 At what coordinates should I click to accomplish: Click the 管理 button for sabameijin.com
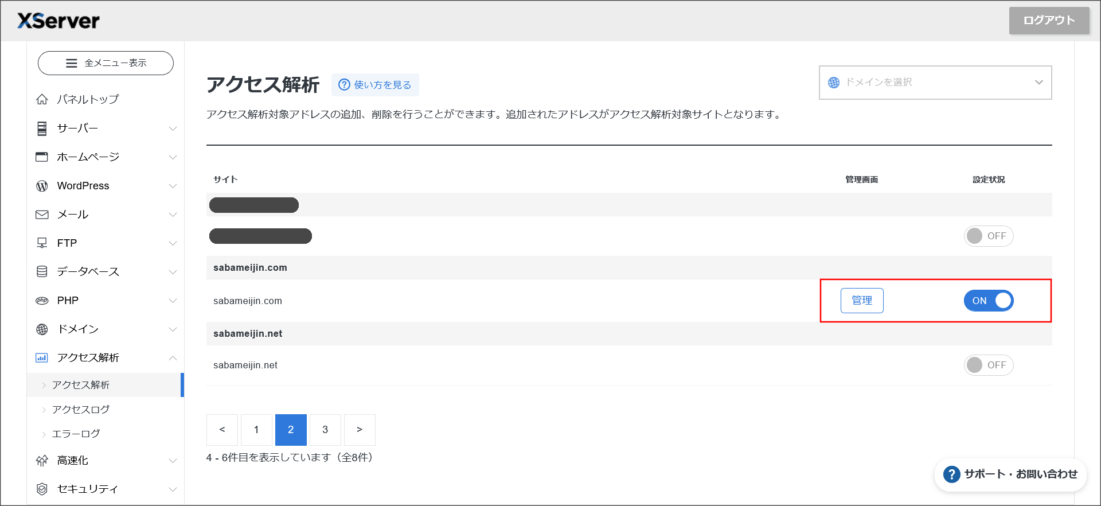coord(862,301)
